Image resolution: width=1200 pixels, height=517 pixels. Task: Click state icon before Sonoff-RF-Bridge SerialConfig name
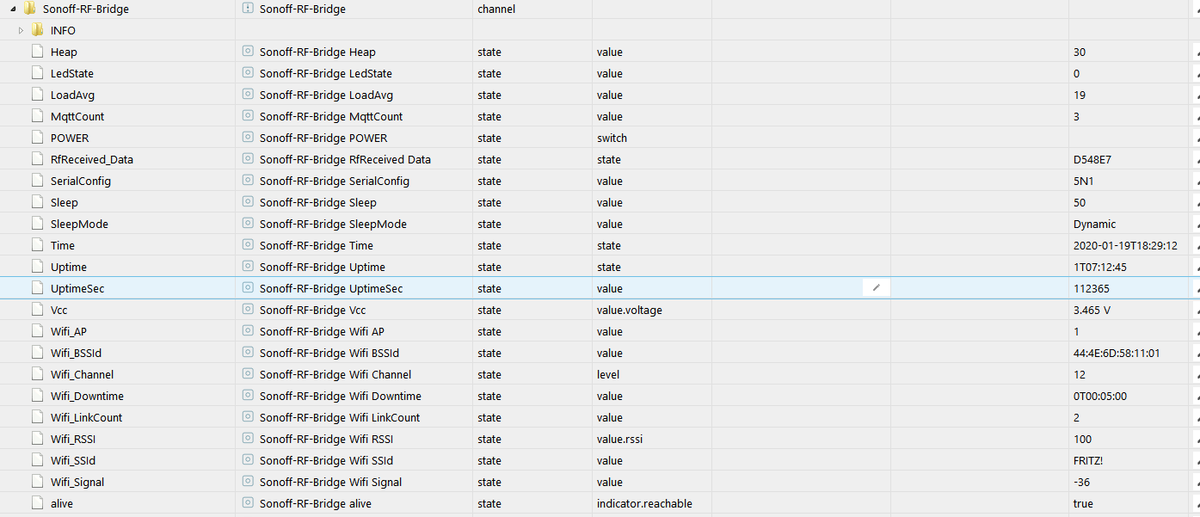(249, 181)
